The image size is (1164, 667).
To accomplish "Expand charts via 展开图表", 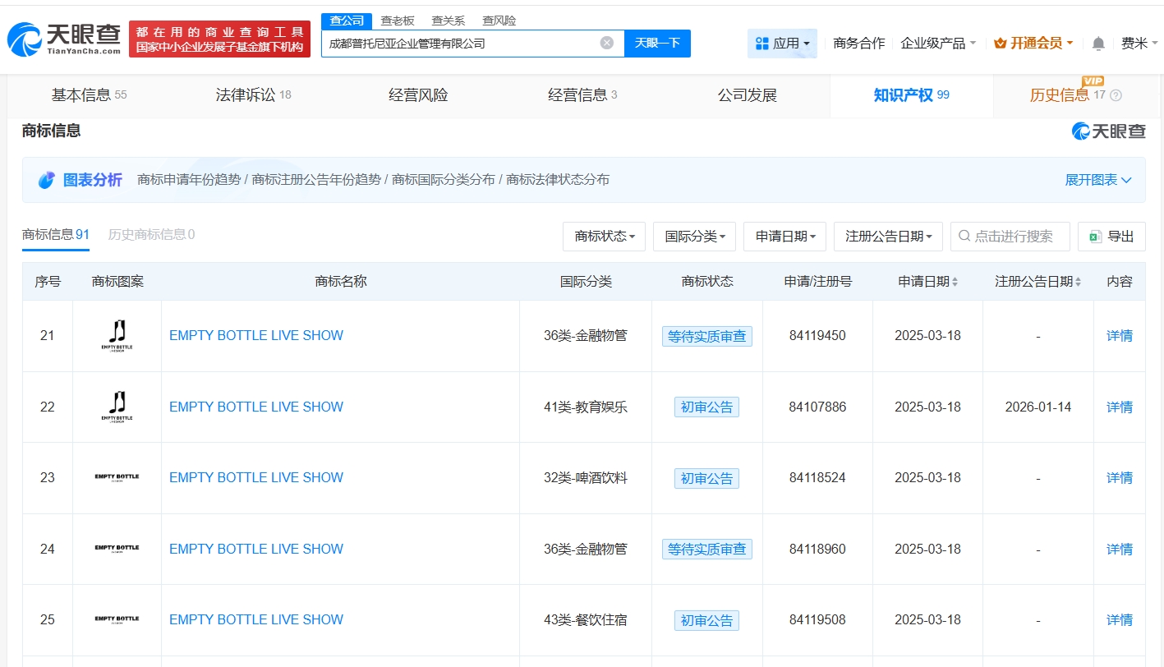I will click(x=1097, y=180).
